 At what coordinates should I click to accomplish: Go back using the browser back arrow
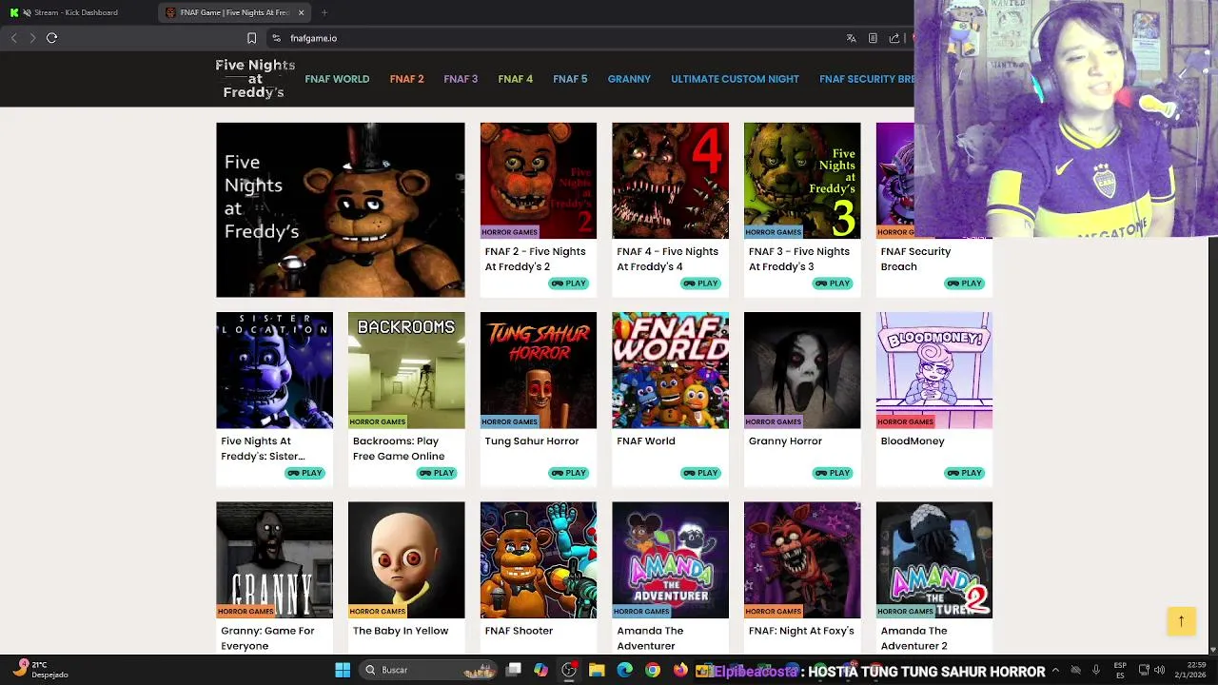(14, 38)
